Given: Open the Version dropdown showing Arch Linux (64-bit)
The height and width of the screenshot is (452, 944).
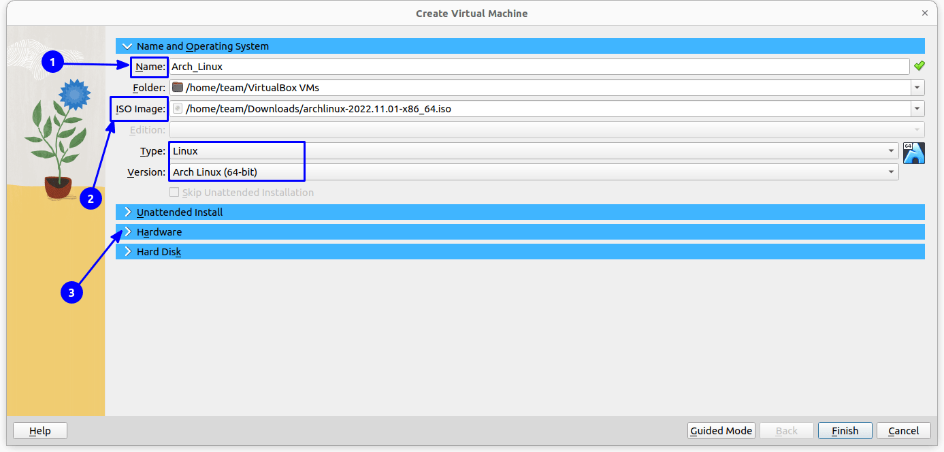Looking at the screenshot, I should (x=891, y=172).
